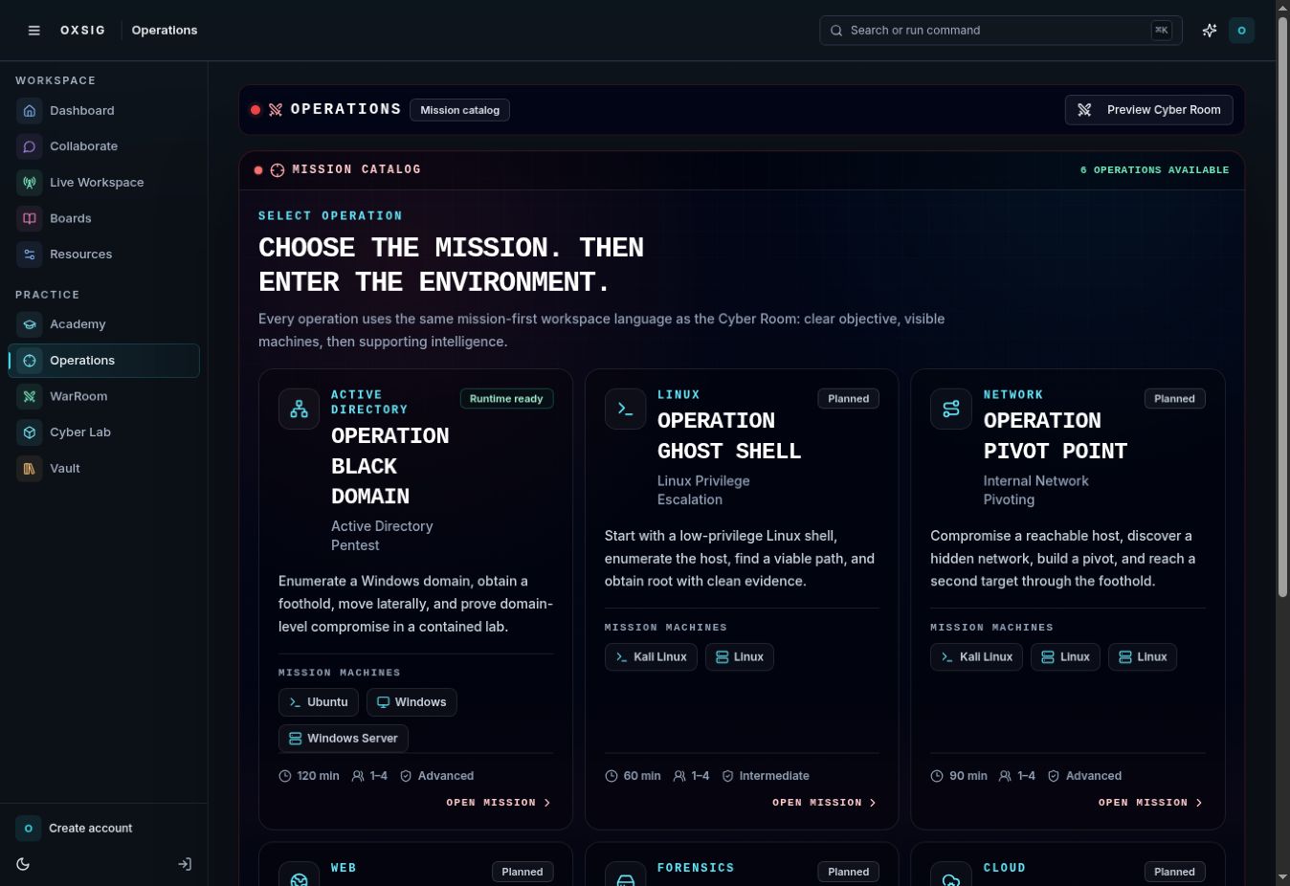Click the Boards book icon
The height and width of the screenshot is (886, 1290).
click(30, 218)
